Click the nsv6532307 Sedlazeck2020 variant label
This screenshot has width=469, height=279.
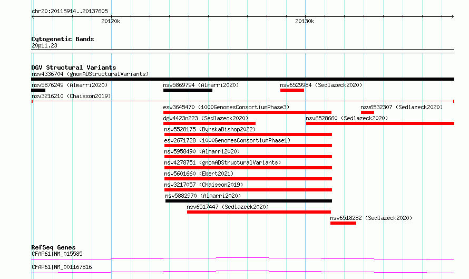402,107
